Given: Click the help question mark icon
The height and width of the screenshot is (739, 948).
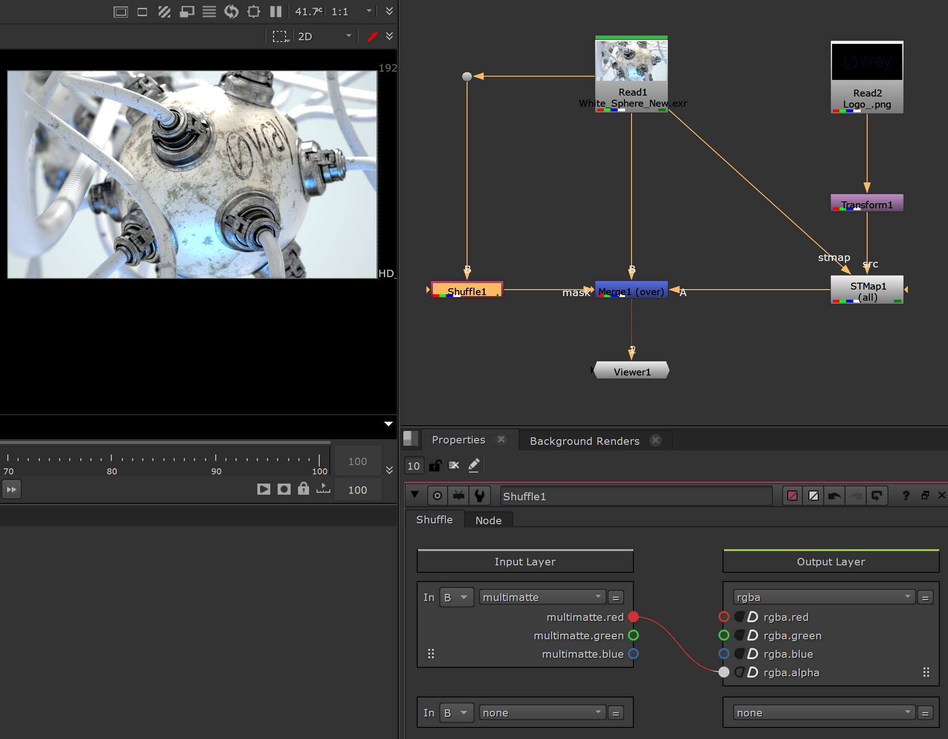Looking at the screenshot, I should [905, 496].
